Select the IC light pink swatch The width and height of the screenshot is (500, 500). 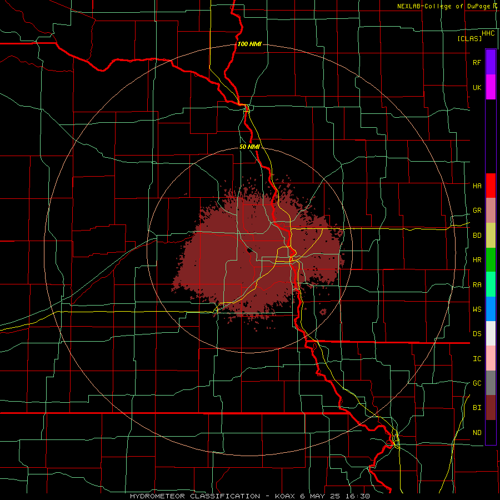point(491,358)
